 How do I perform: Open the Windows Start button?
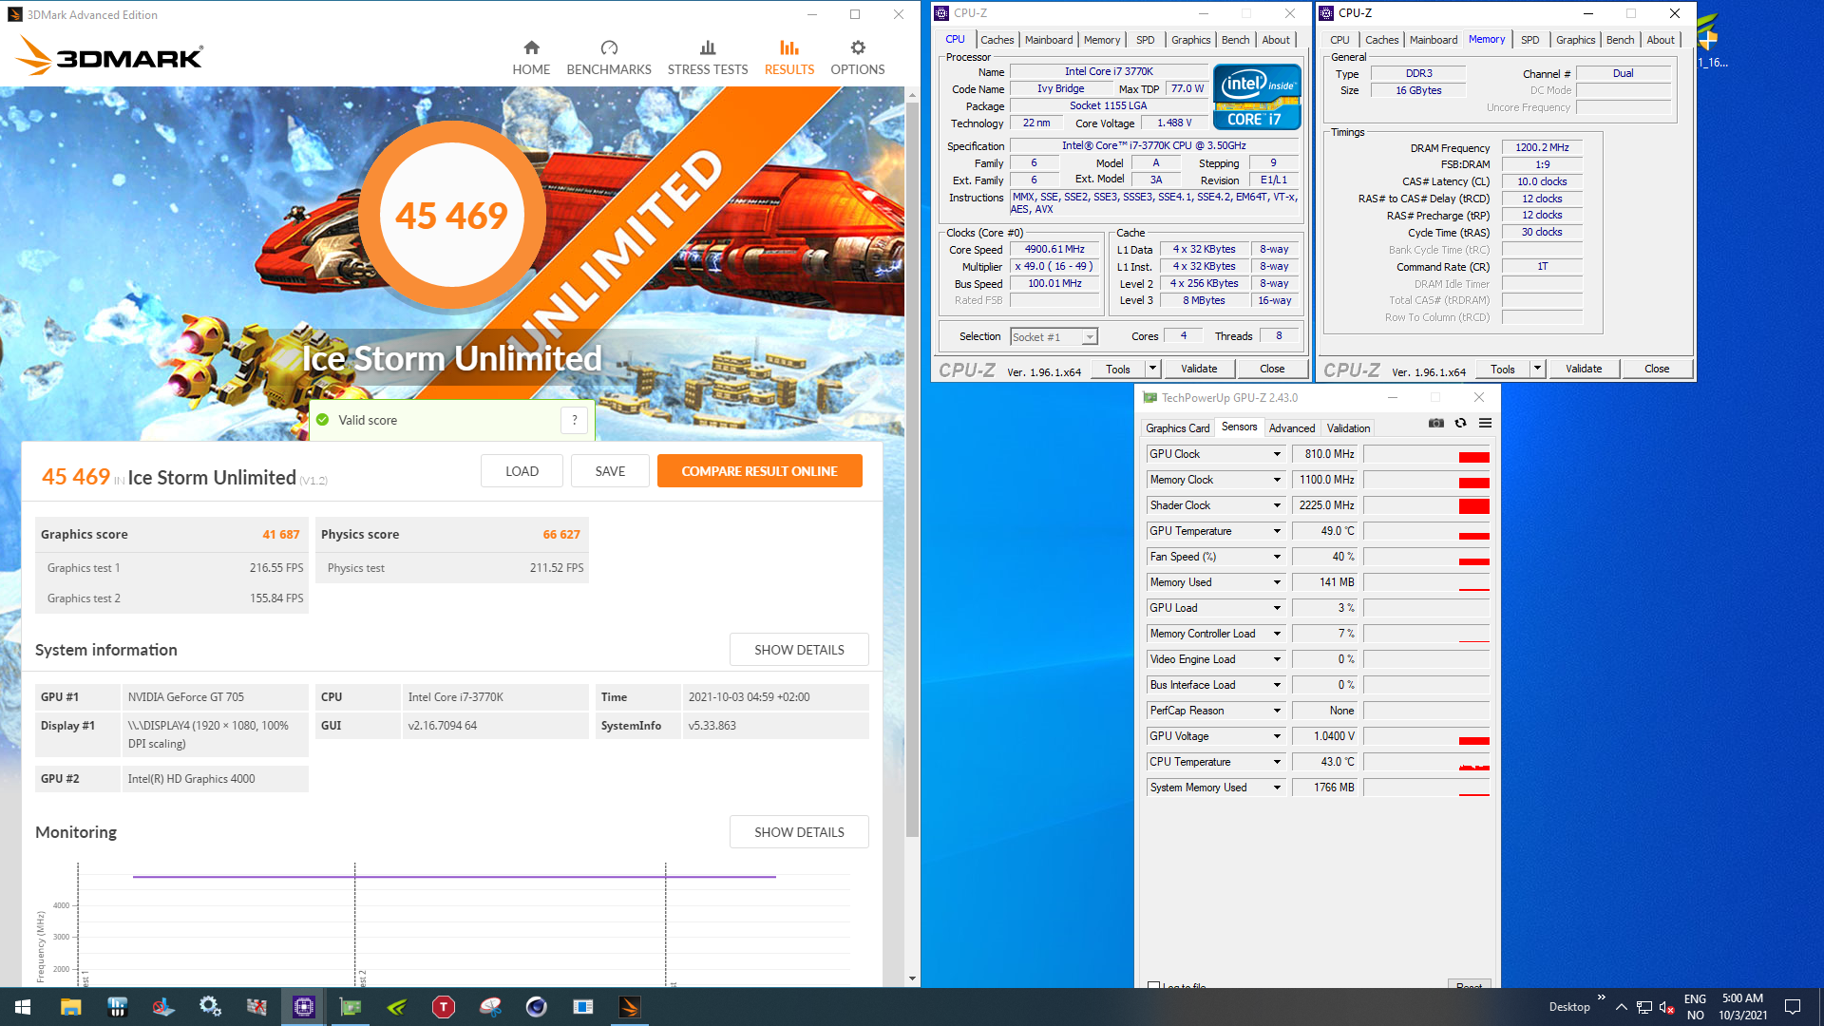click(x=23, y=1007)
